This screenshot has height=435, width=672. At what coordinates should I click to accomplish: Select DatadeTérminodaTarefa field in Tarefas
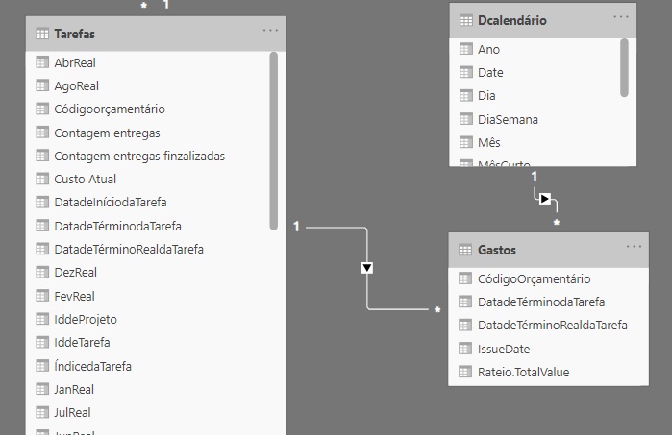point(117,226)
